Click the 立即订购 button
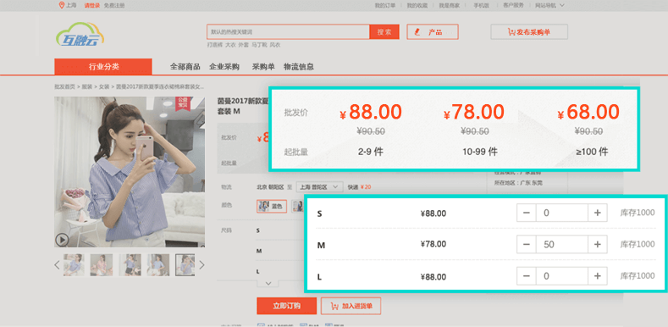The height and width of the screenshot is (327, 668). pyautogui.click(x=287, y=306)
